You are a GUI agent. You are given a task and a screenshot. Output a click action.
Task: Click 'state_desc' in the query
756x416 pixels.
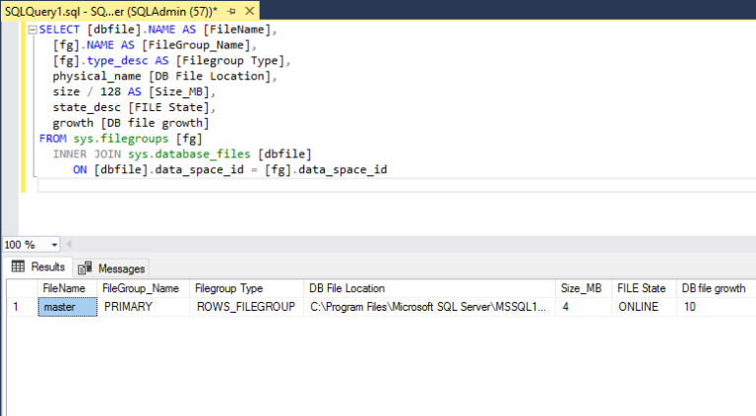pyautogui.click(x=87, y=107)
